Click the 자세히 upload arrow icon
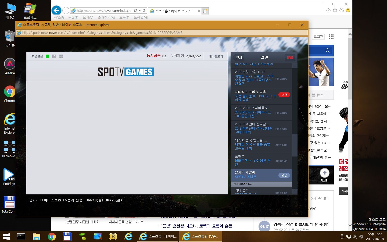The width and height of the screenshot is (387, 242). click(324, 173)
